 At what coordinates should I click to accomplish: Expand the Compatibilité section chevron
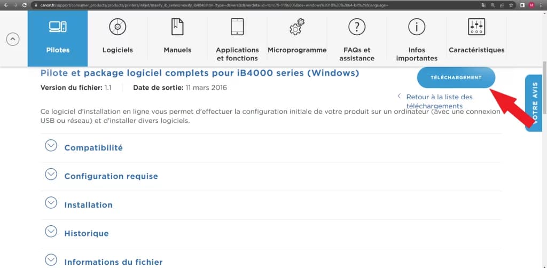coord(51,145)
